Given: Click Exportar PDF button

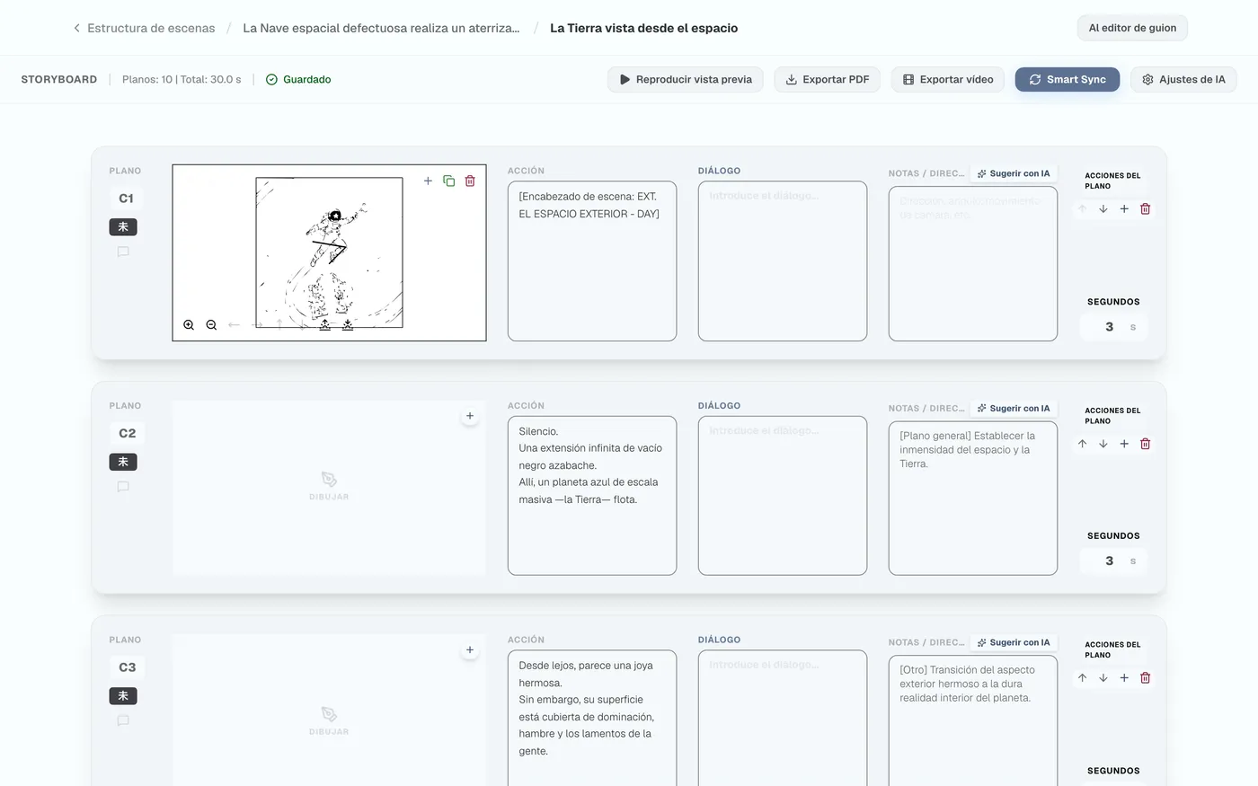Looking at the screenshot, I should (827, 79).
